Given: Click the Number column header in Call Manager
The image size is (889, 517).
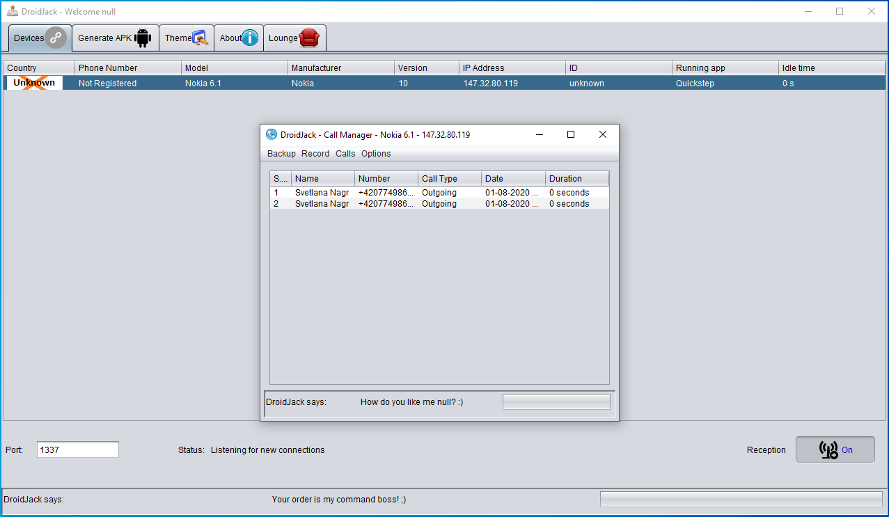Looking at the screenshot, I should point(386,179).
